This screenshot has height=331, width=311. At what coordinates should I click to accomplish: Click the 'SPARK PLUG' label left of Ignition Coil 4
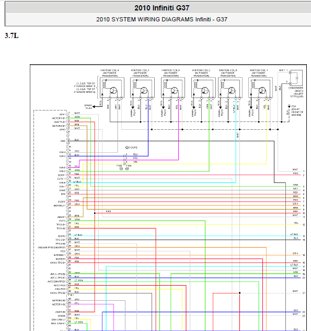(88, 107)
